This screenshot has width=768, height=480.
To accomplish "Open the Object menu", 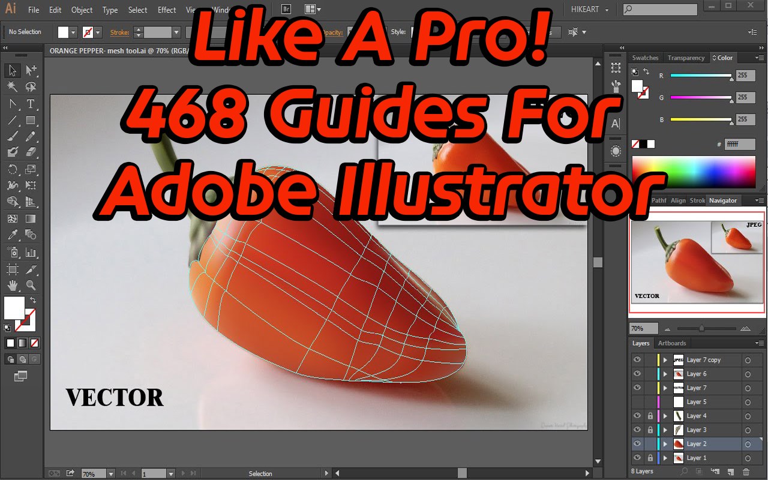I will coord(82,10).
